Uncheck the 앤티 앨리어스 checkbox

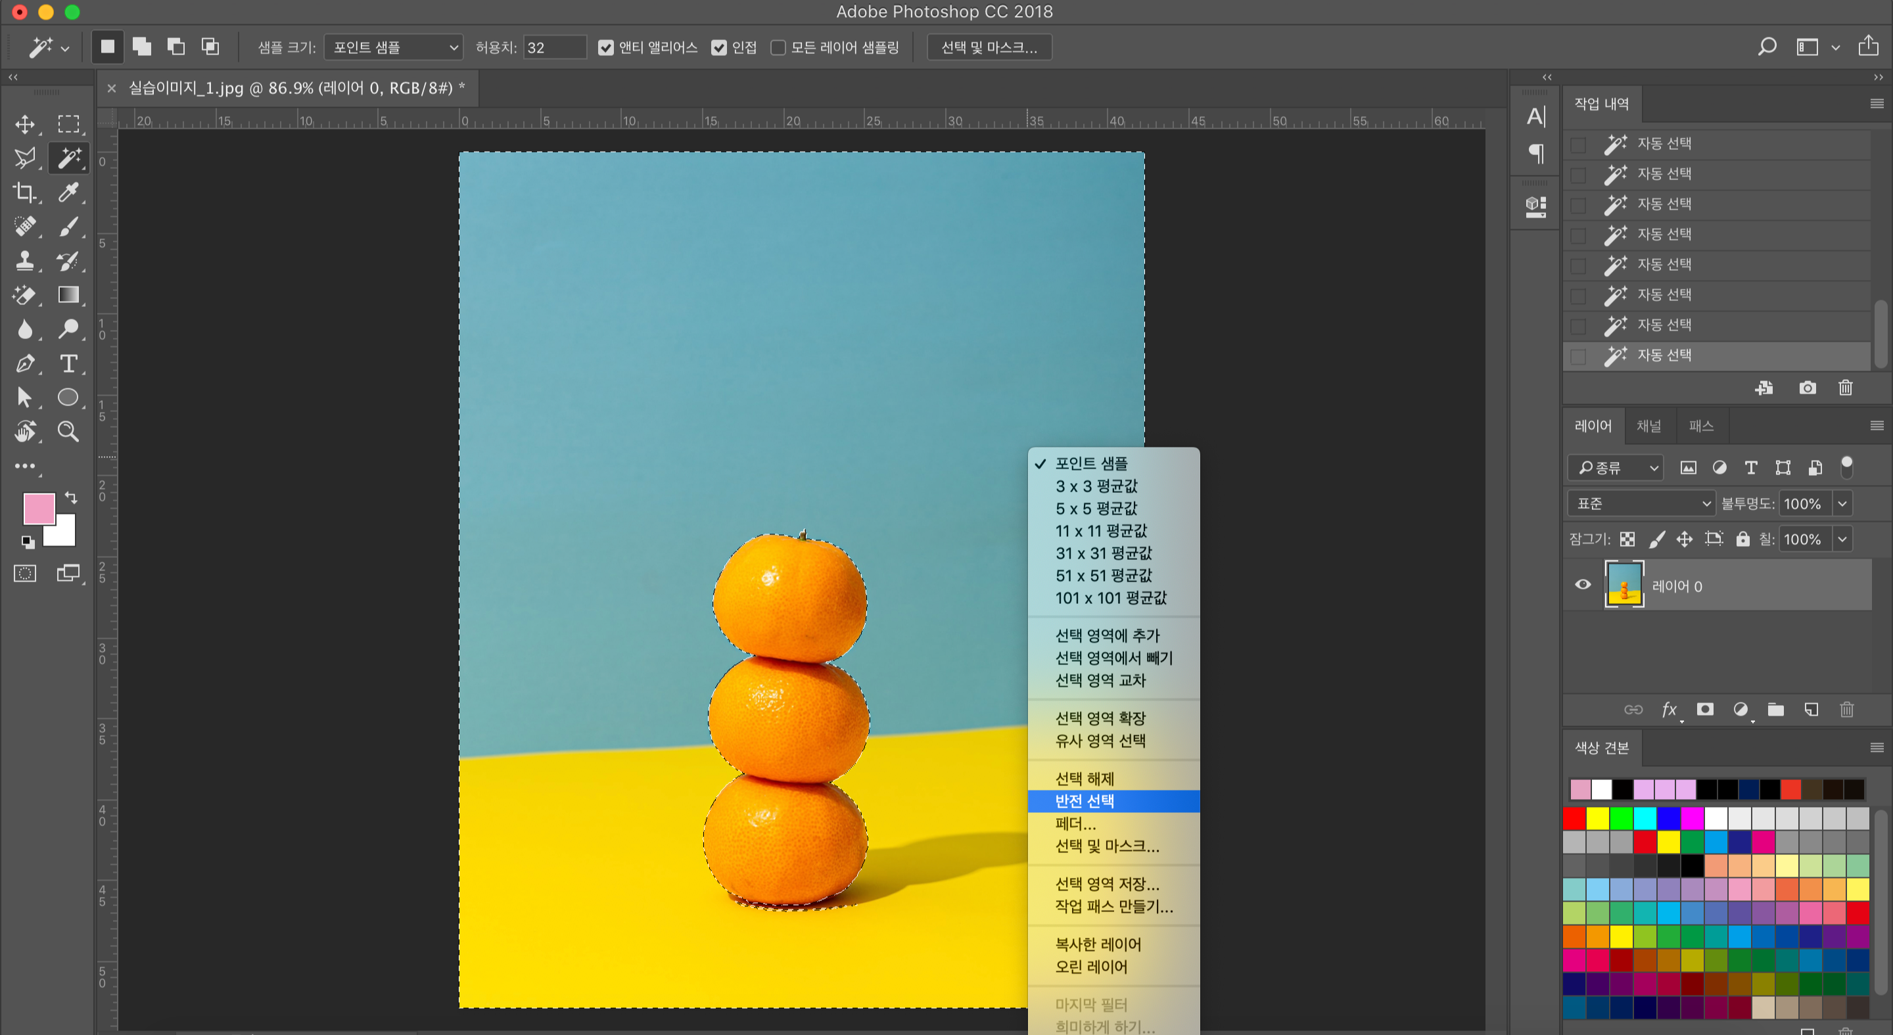click(605, 48)
